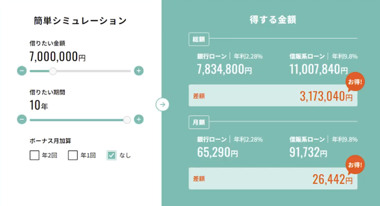The height and width of the screenshot is (206, 380).
Task: Decrease the loan period with minus button
Action: tap(22, 119)
